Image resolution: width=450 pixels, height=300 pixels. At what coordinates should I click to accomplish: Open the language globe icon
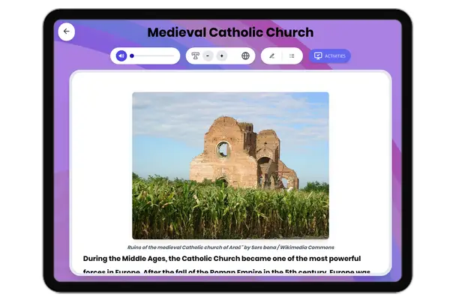tap(245, 55)
